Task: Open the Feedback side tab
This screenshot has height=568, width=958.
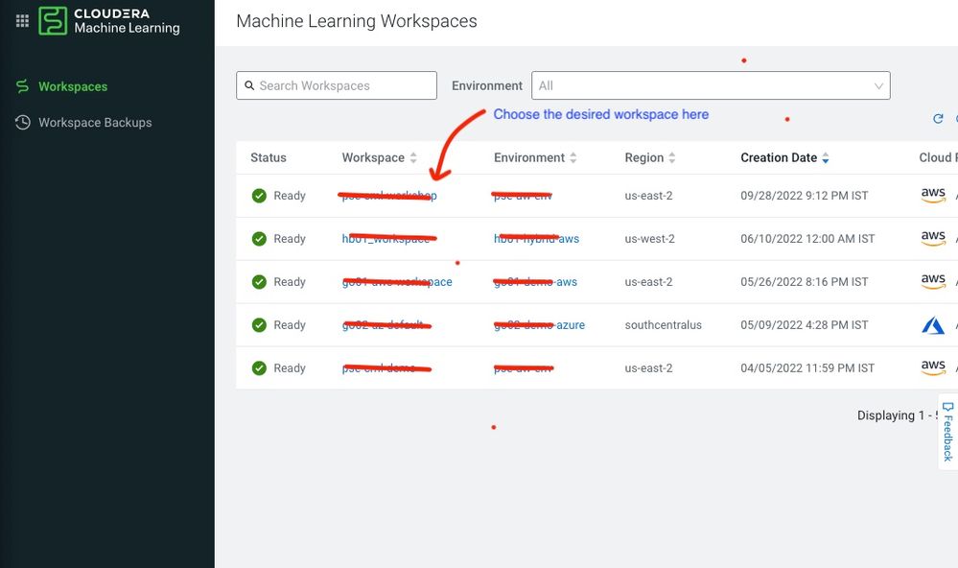Action: (947, 431)
